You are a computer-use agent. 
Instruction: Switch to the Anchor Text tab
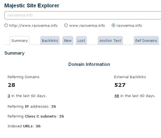click(110, 40)
